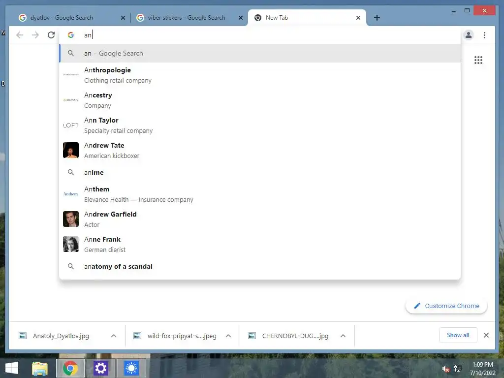Choose the Anthropologie suggestion

260,75
